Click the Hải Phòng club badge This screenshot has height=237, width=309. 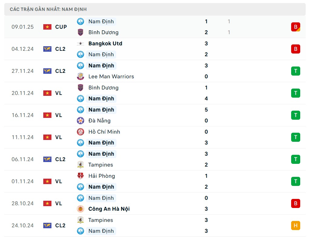click(x=80, y=176)
